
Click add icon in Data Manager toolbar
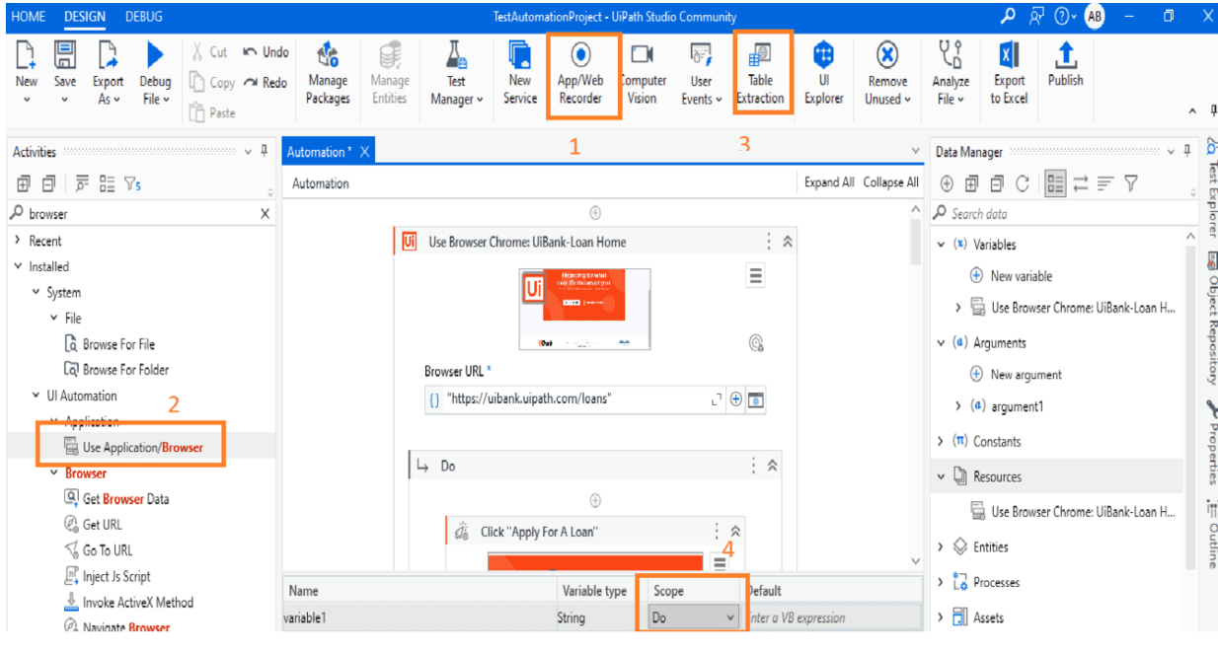[x=947, y=182]
